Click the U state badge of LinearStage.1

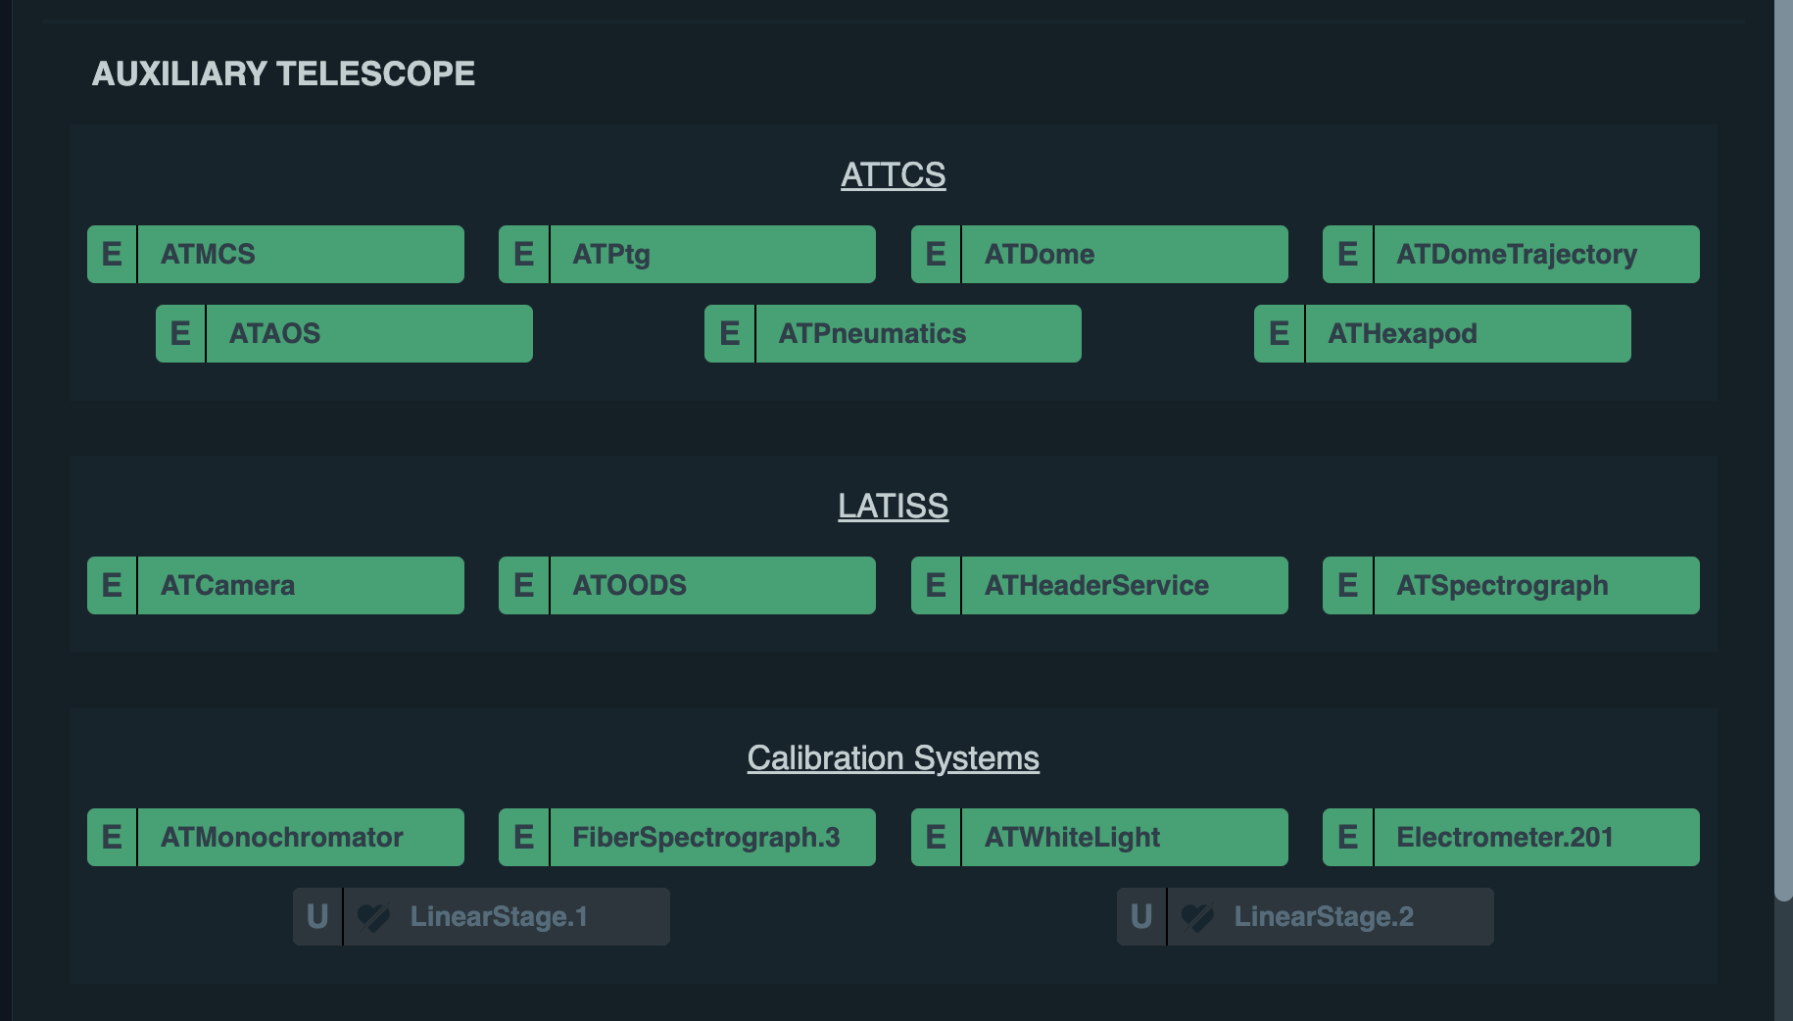point(317,917)
